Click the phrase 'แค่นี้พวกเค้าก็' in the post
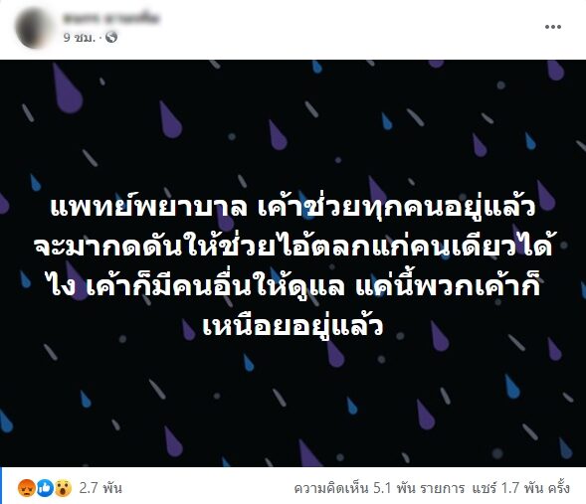Image resolution: width=586 pixels, height=504 pixels. point(448,285)
